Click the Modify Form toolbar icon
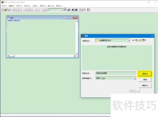The height and width of the screenshot is (117, 158). (x=46, y=10)
